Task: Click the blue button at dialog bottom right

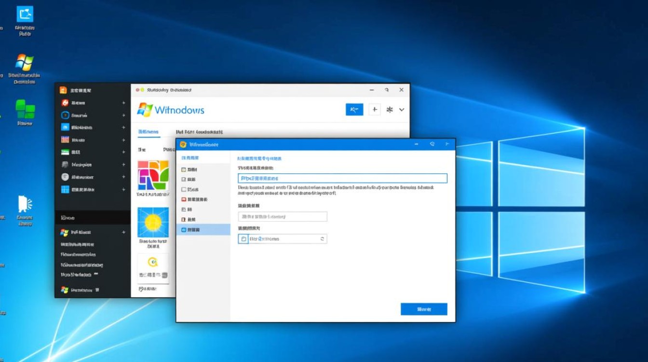Action: pos(424,309)
